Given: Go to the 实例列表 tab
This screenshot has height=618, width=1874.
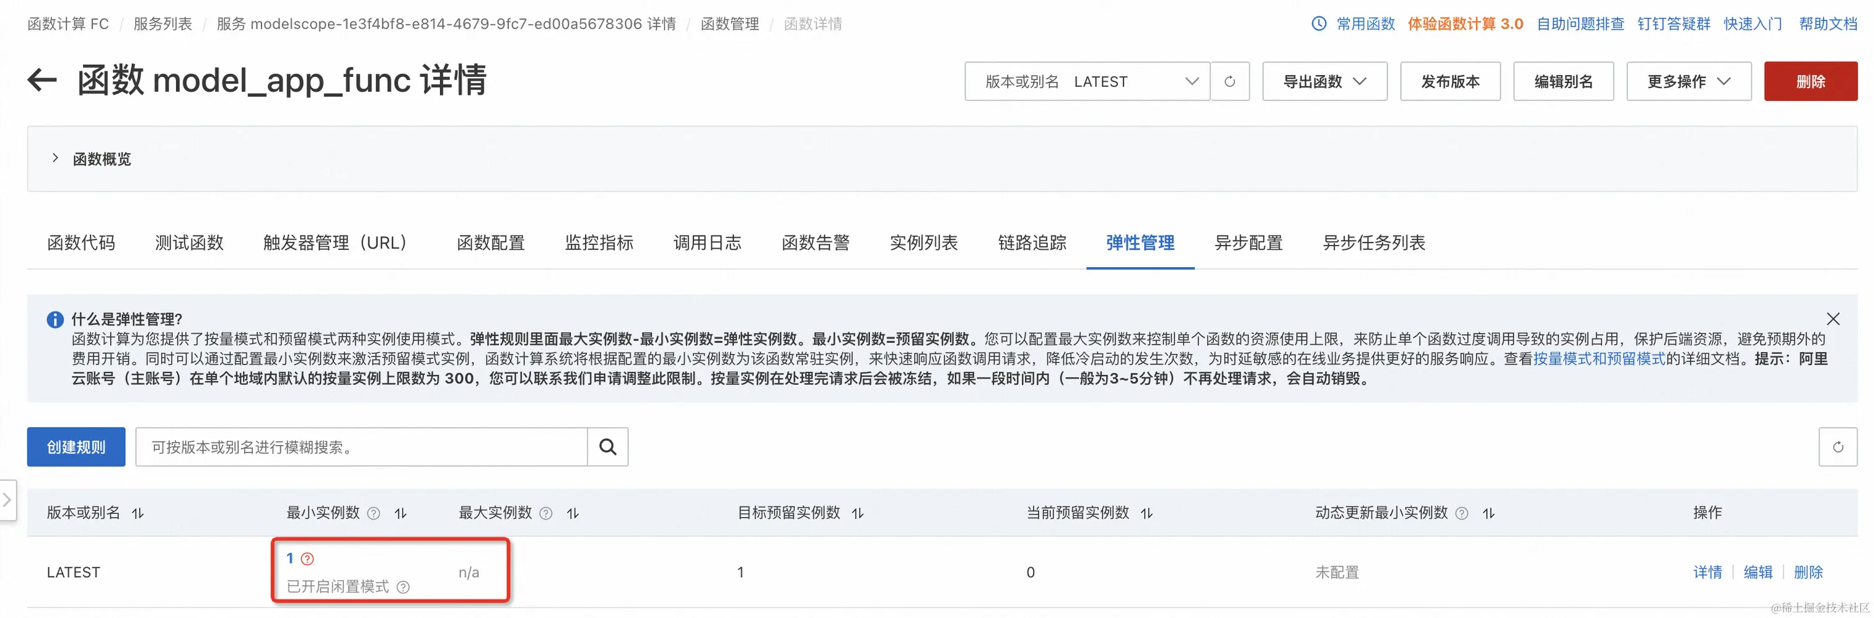Looking at the screenshot, I should point(924,242).
